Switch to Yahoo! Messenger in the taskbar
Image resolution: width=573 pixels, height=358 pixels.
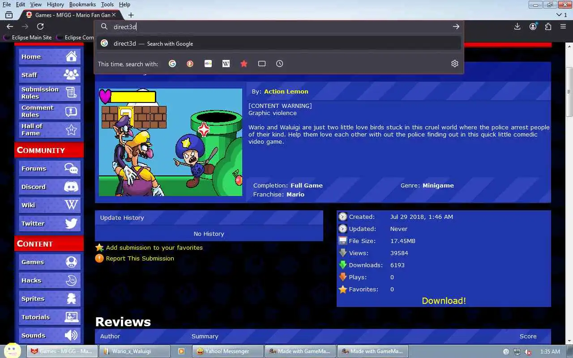(228, 351)
